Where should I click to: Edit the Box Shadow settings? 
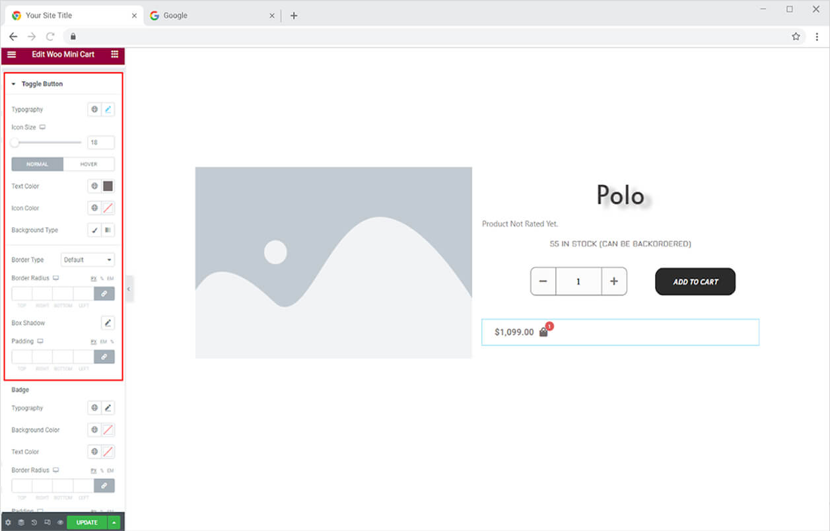click(x=108, y=323)
